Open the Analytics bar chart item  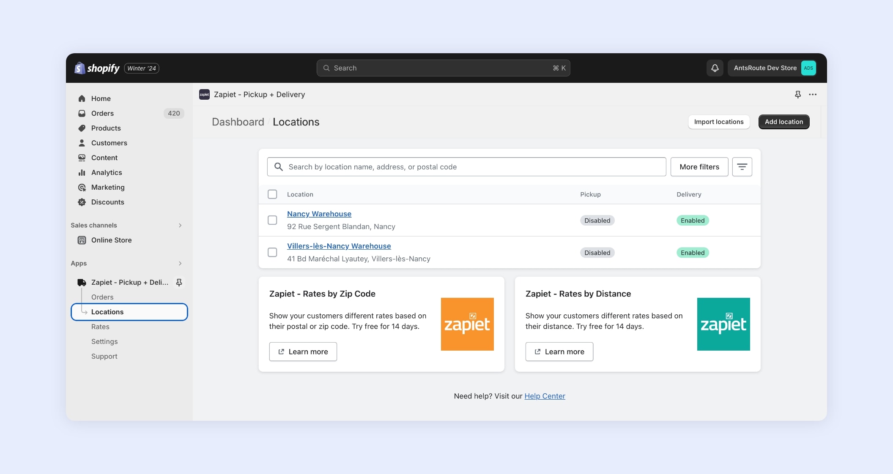(x=106, y=172)
